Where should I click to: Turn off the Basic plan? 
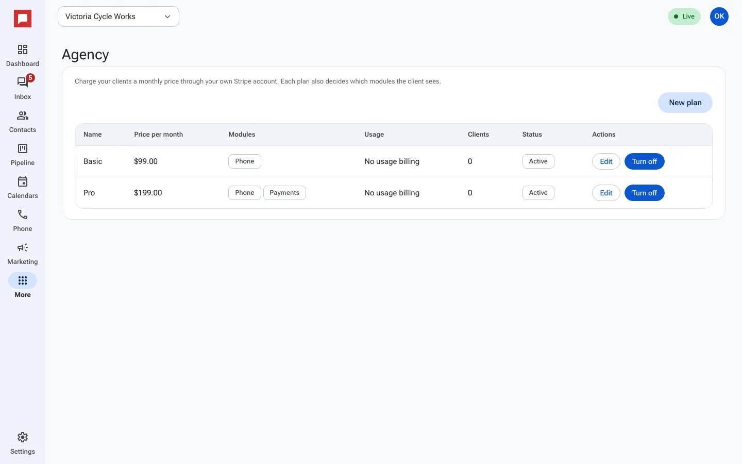click(645, 161)
